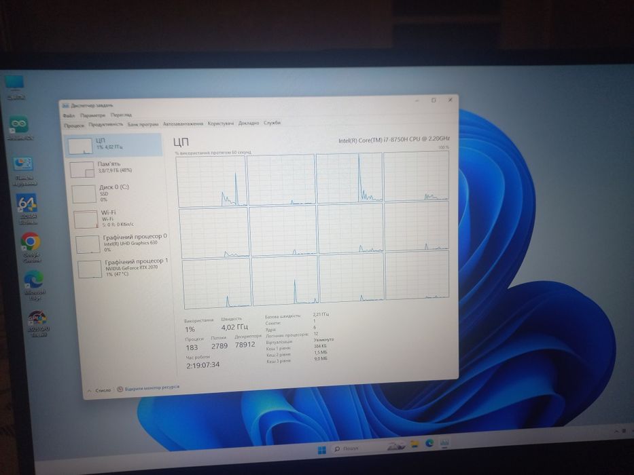Click the first logical processor graph
The image size is (634, 475).
coord(211,181)
